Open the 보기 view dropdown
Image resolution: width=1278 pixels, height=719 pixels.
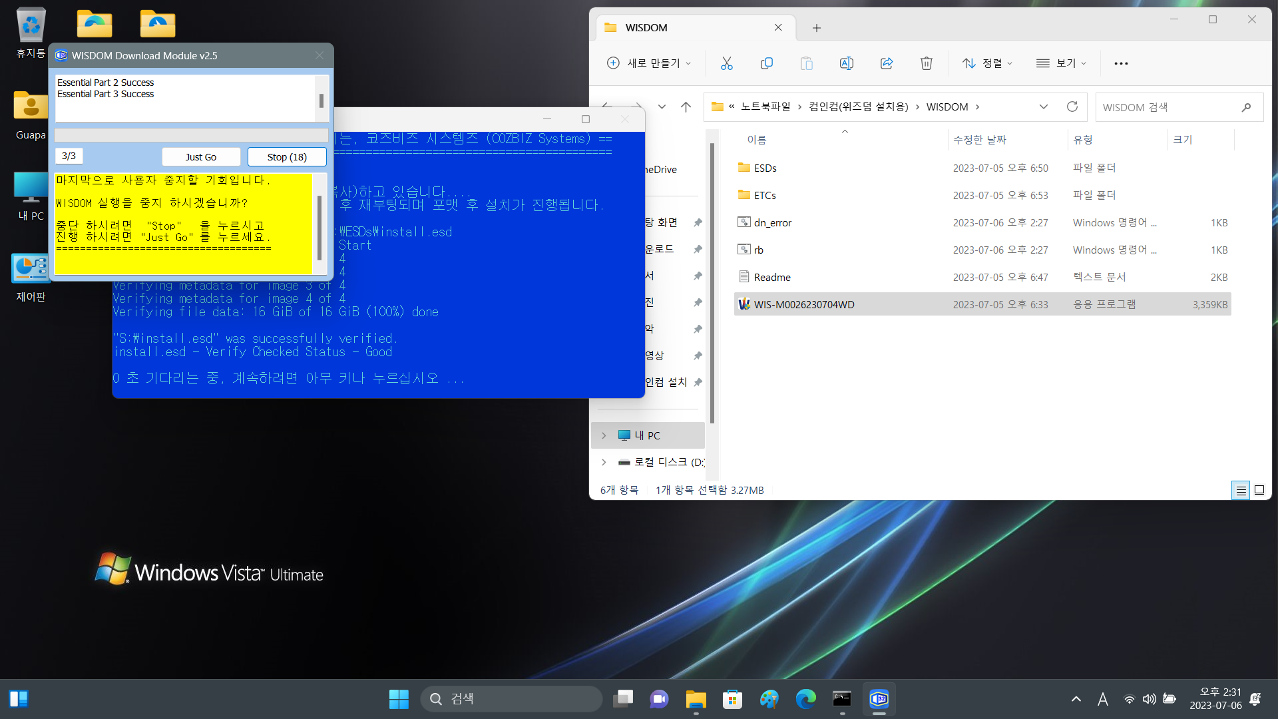[1061, 63]
